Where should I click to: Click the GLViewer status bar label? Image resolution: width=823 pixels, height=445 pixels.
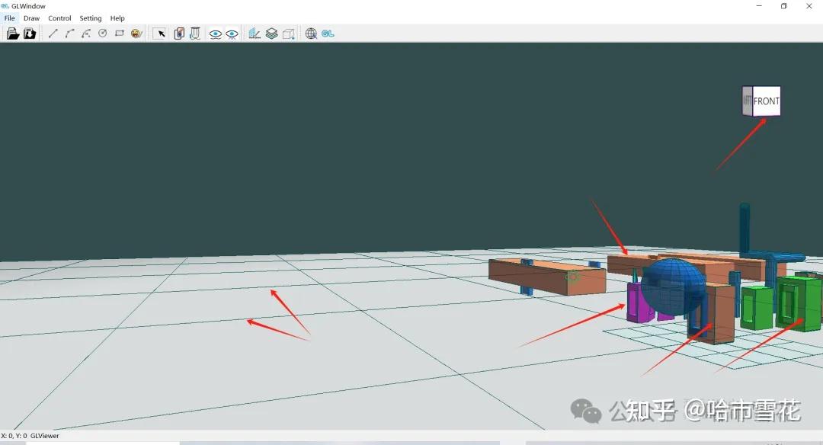44,436
